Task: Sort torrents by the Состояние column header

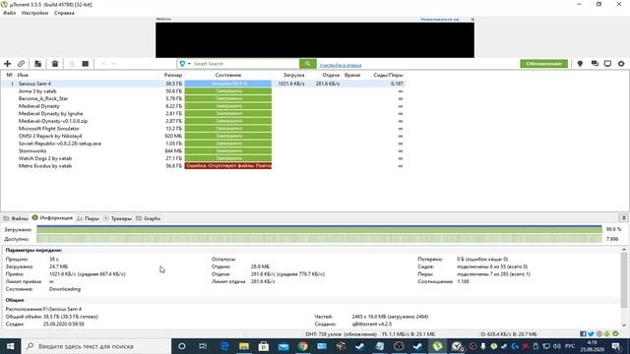Action: [227, 75]
